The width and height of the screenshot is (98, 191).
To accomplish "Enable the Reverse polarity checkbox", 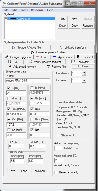I will [x=56, y=172].
